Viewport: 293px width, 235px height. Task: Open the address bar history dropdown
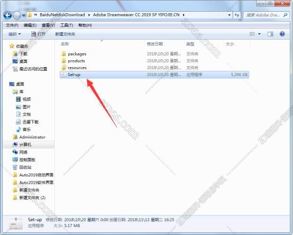click(x=230, y=15)
